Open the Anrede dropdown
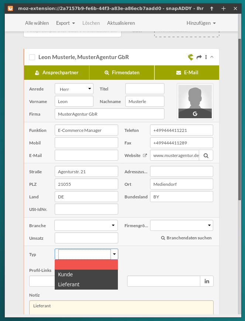Viewport: 245px width, 321px height. (74, 89)
